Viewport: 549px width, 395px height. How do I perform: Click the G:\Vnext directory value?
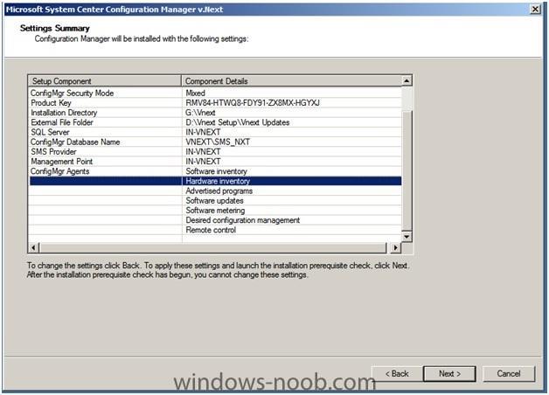coord(200,113)
